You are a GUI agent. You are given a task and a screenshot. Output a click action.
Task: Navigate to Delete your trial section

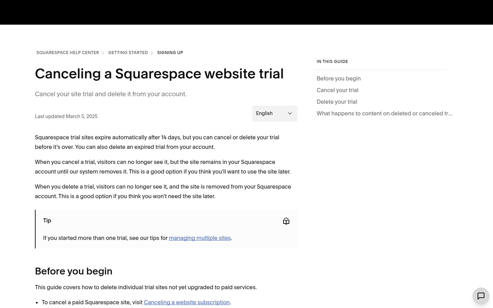(337, 102)
